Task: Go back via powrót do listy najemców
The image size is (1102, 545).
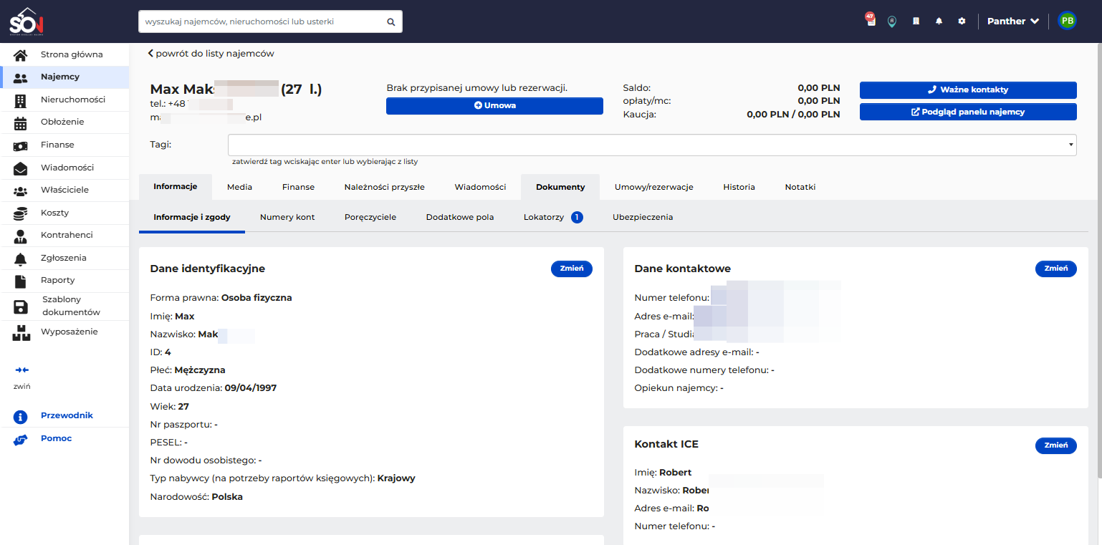Action: pyautogui.click(x=211, y=54)
